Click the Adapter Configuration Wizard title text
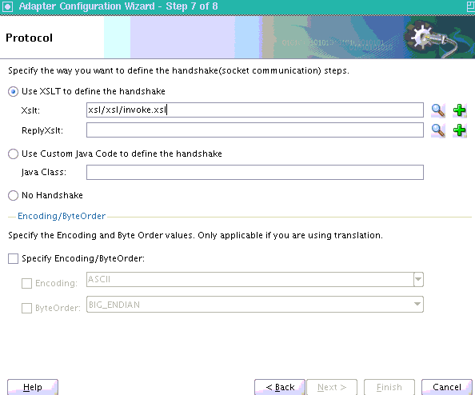This screenshot has width=475, height=395. tap(118, 6)
